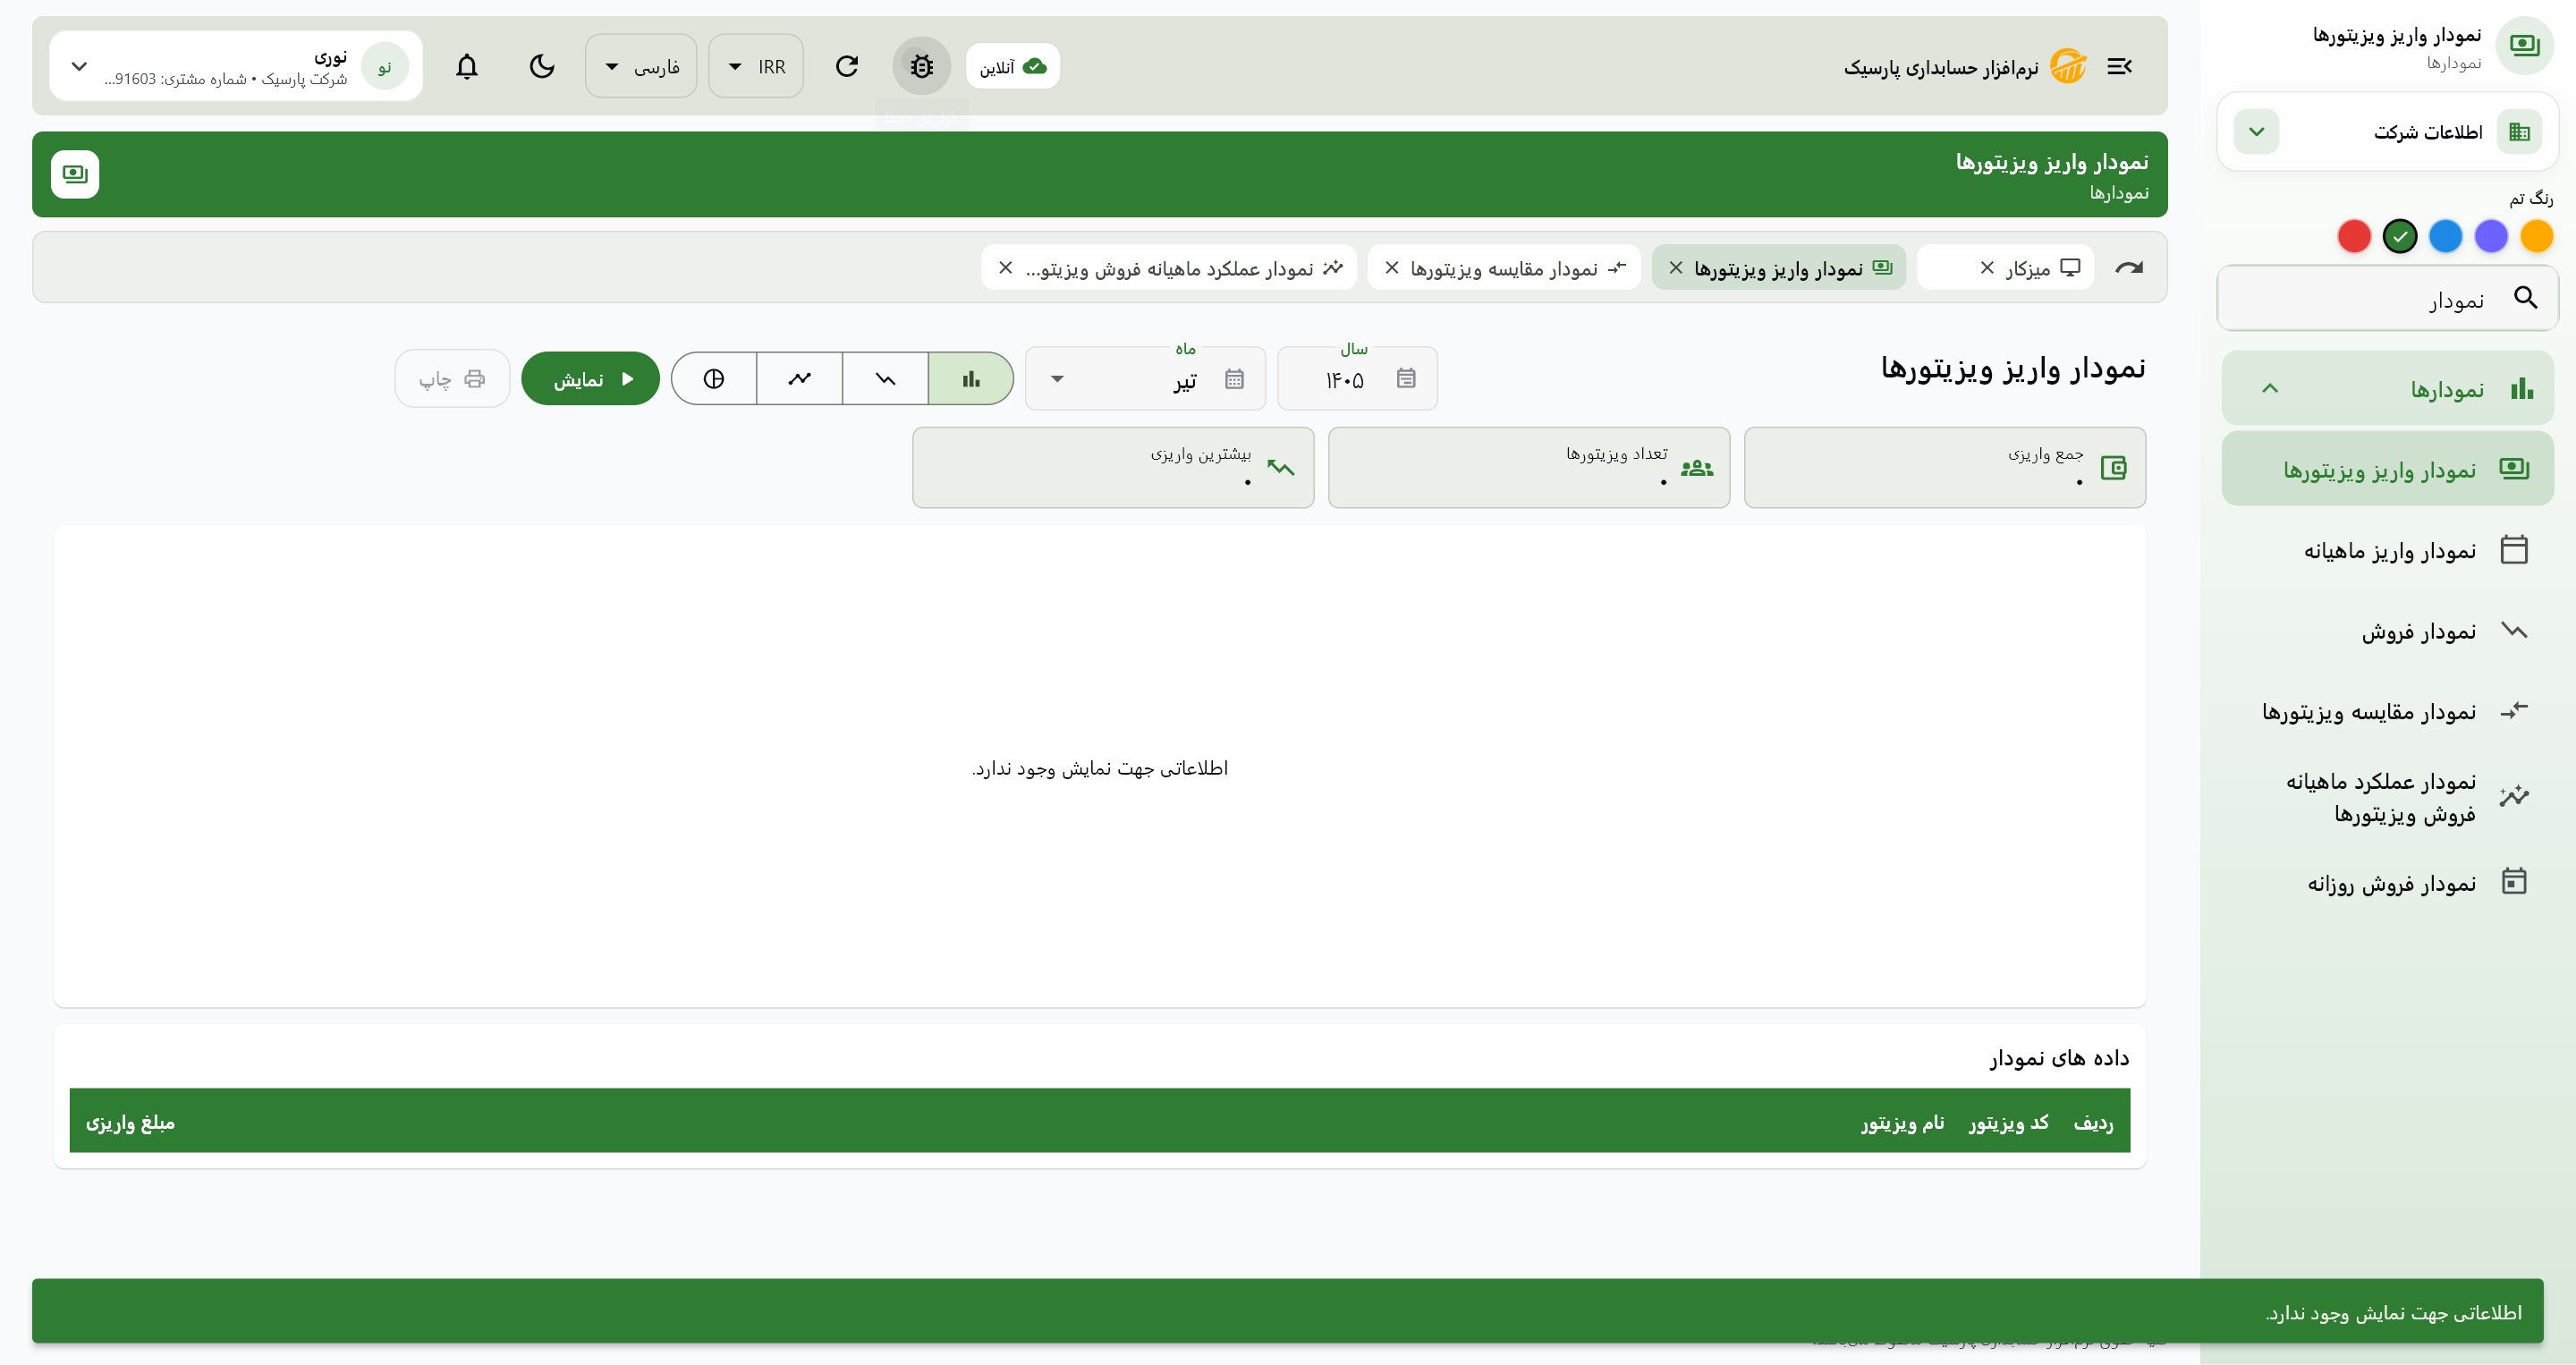Click the refresh page icon
This screenshot has width=2576, height=1365.
tap(847, 66)
